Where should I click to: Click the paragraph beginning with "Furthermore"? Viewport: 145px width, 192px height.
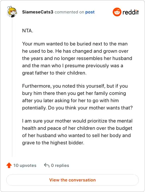click(77, 97)
